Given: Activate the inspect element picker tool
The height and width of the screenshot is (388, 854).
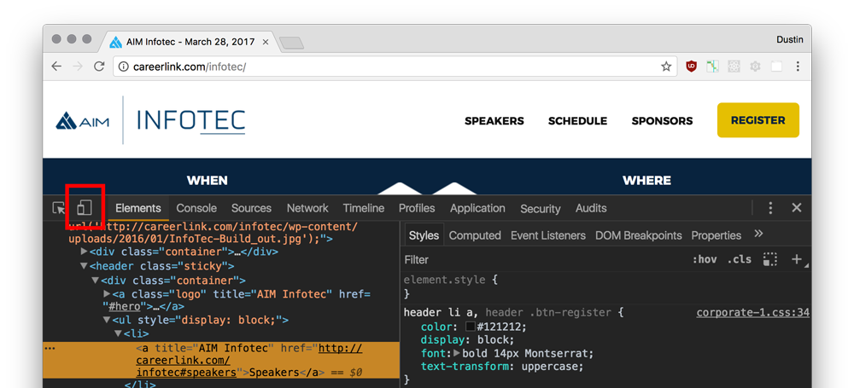Looking at the screenshot, I should 58,208.
